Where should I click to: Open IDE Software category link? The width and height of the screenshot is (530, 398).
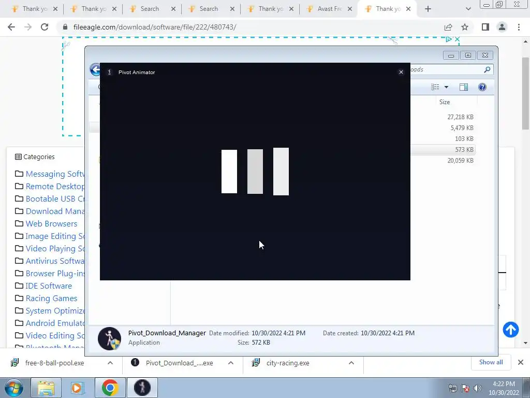[x=49, y=286]
